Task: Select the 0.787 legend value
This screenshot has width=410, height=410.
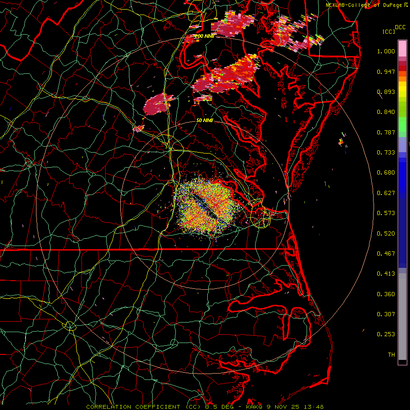Action: point(386,132)
